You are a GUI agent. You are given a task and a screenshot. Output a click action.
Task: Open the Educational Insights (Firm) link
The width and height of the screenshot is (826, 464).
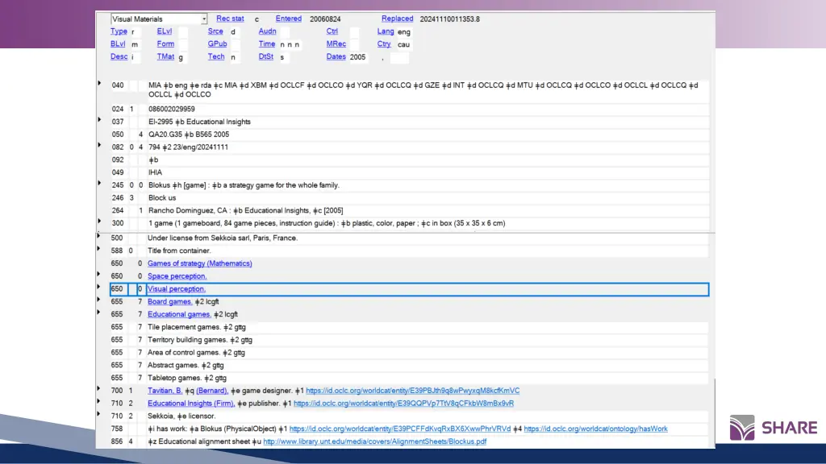tap(191, 403)
